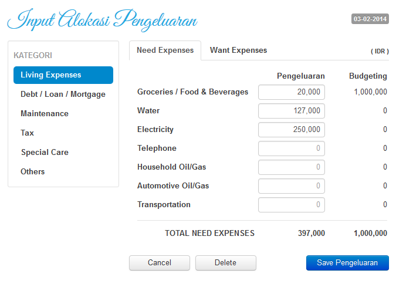
Task: Focus the Automotive Oil/Gas field
Action: pyautogui.click(x=291, y=186)
